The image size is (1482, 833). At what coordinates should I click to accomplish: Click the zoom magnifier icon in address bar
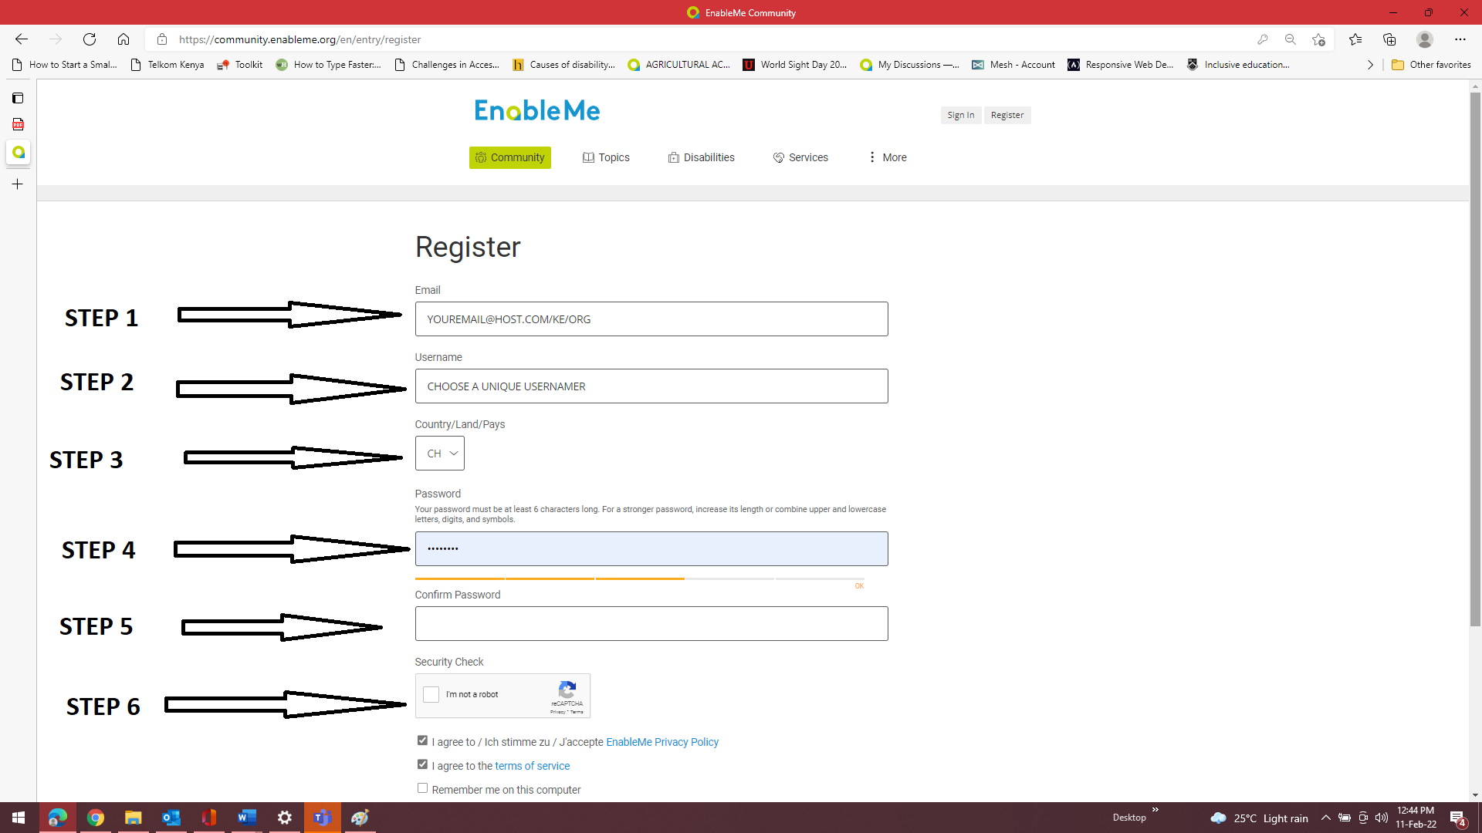point(1291,39)
